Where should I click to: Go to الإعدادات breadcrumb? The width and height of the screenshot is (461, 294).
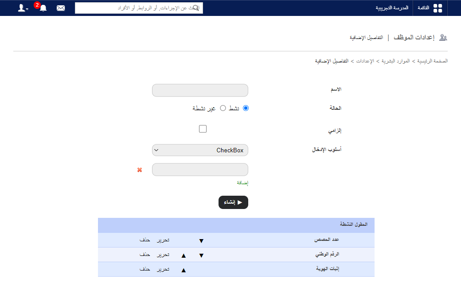pyautogui.click(x=365, y=61)
